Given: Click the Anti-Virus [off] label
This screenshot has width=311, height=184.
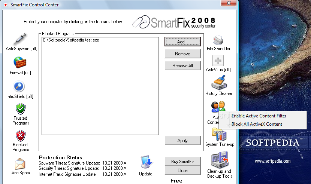Looking at the screenshot, I should tap(218, 70).
